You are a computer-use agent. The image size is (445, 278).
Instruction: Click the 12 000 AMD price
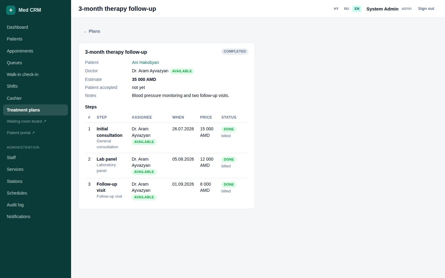coord(207,162)
